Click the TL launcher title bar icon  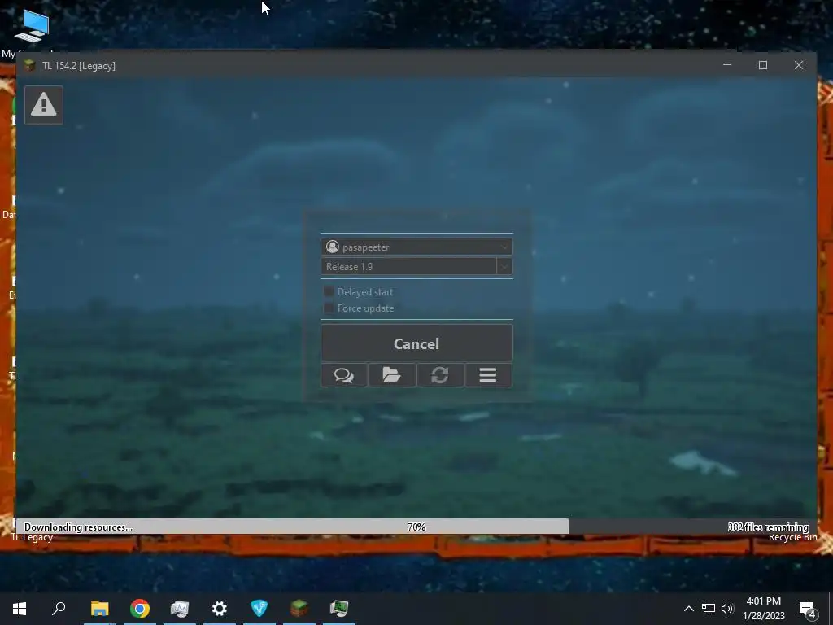point(30,65)
